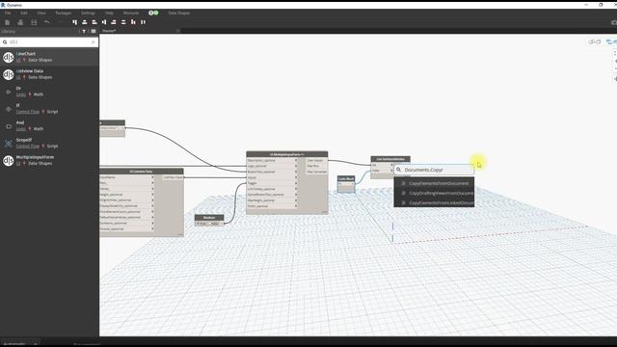Click the Library layout view icon
This screenshot has height=347, width=617.
[94, 31]
